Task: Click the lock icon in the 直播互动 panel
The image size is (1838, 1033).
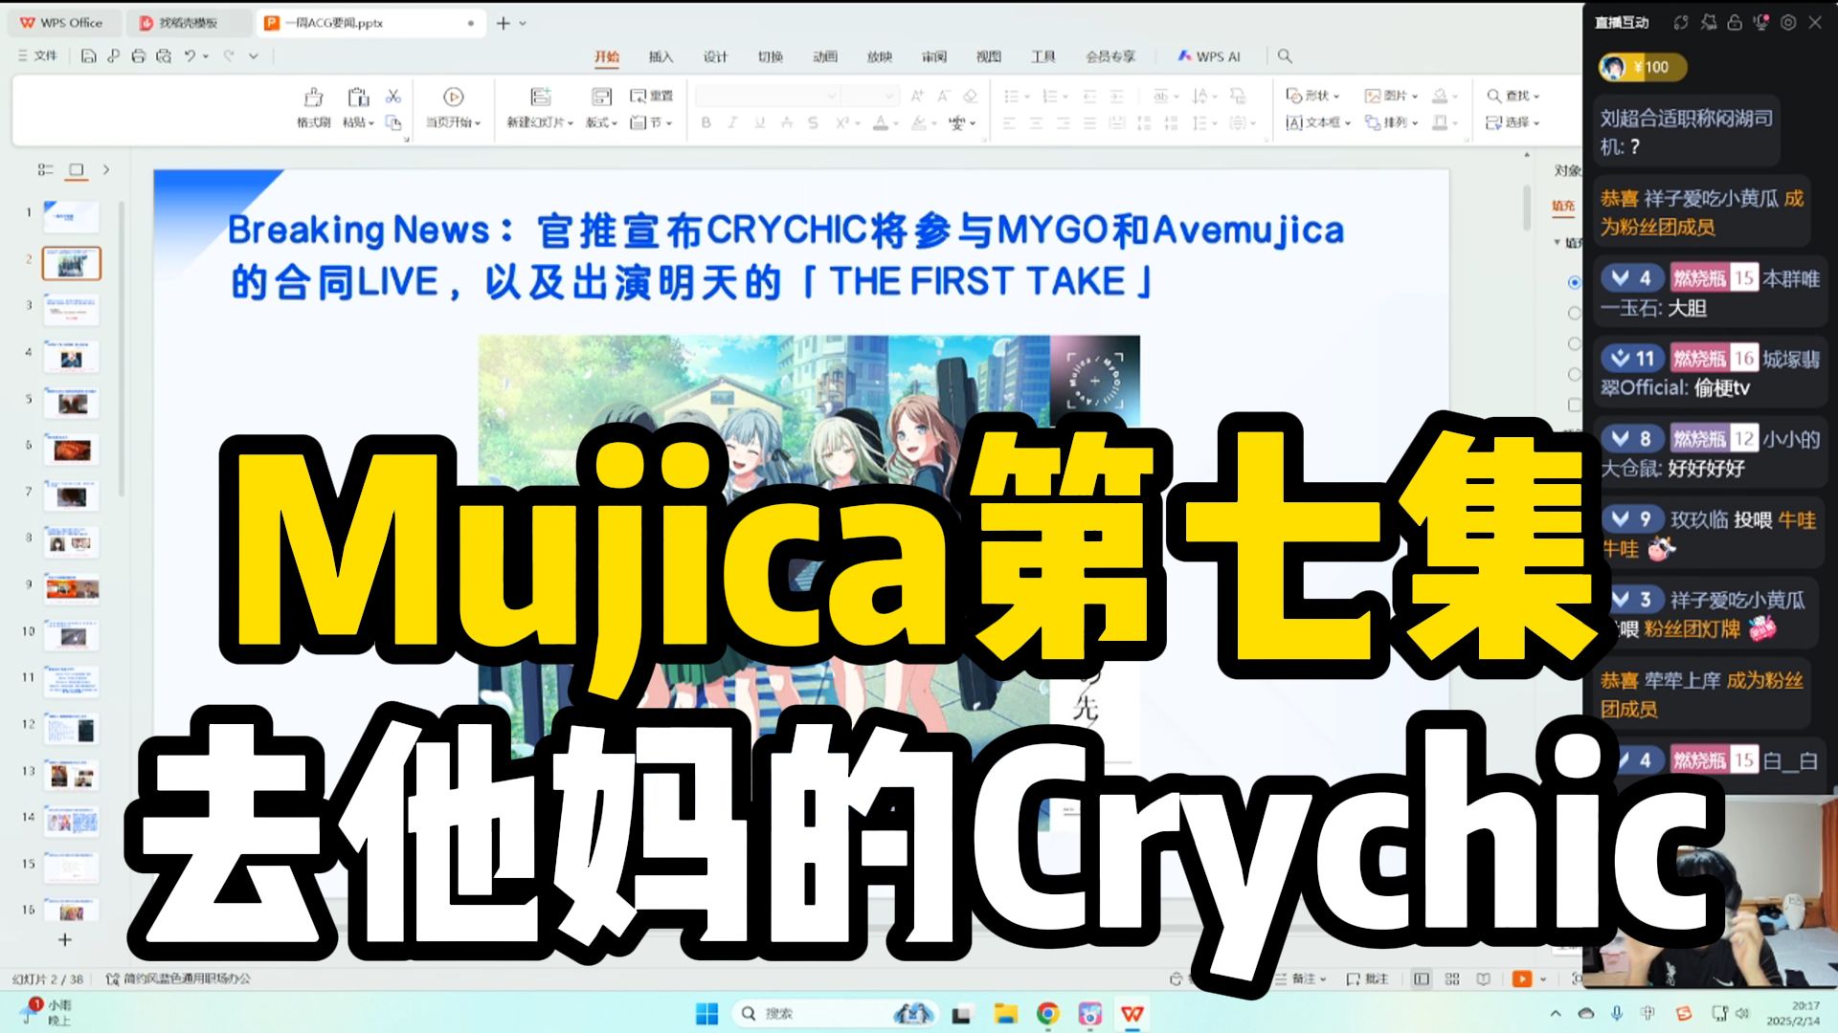Action: coord(1735,22)
